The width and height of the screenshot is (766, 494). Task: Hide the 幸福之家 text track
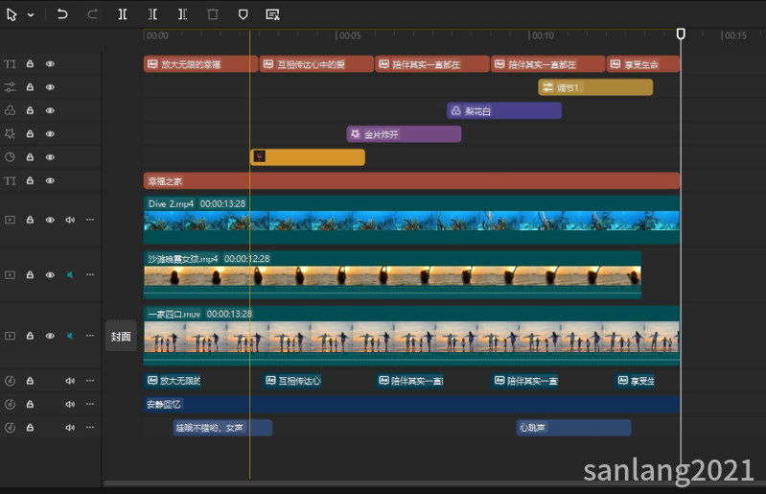[x=50, y=180]
